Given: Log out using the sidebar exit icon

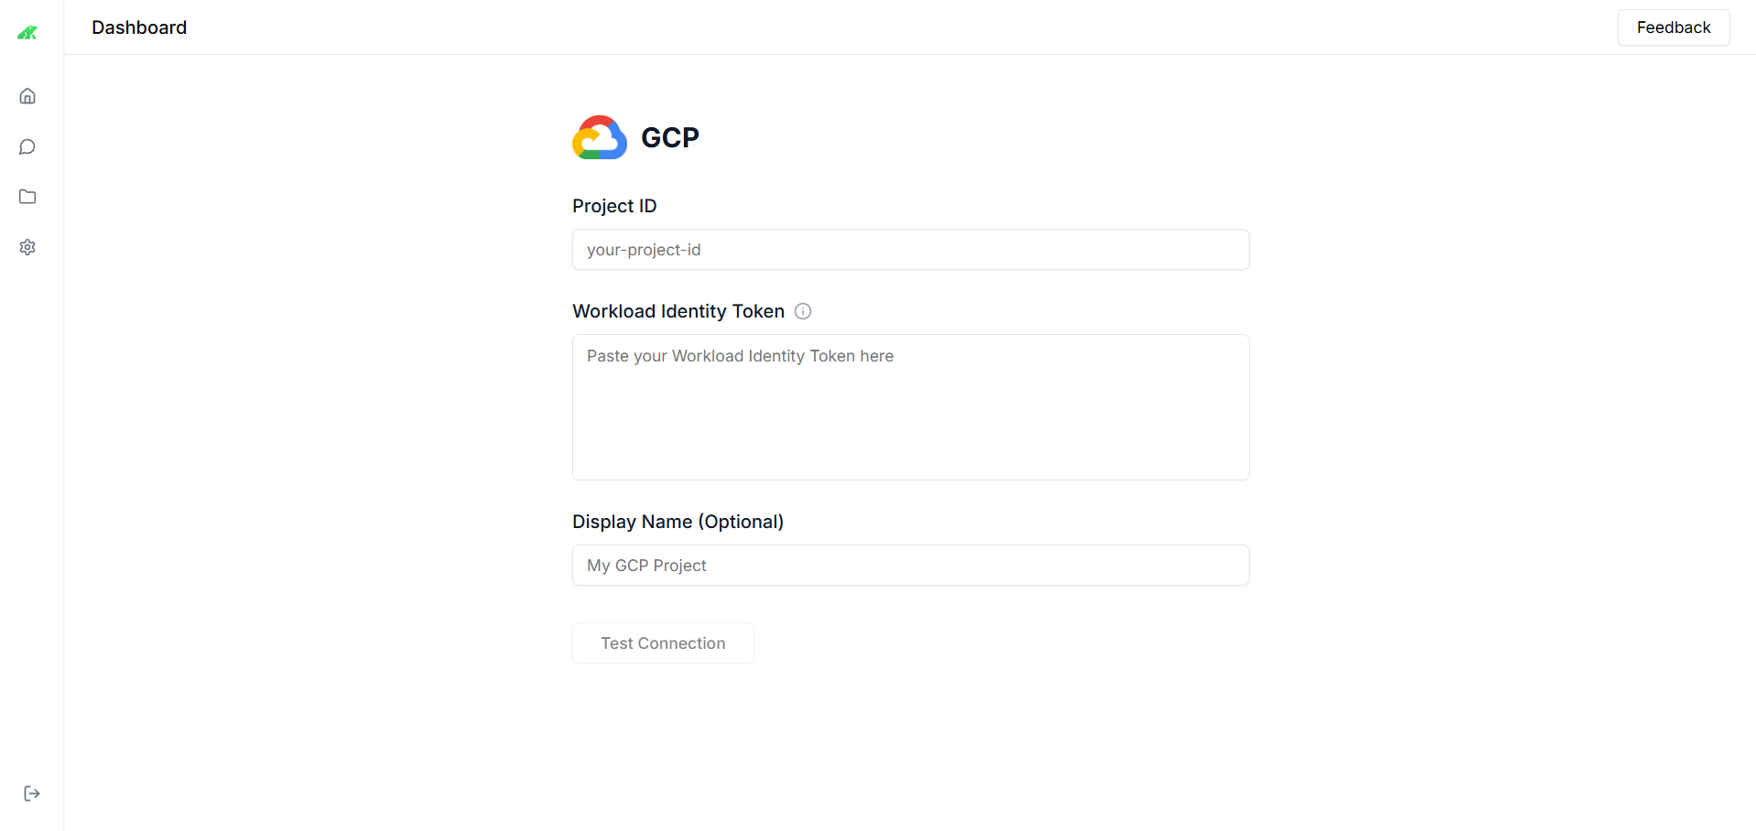Looking at the screenshot, I should click(x=31, y=793).
